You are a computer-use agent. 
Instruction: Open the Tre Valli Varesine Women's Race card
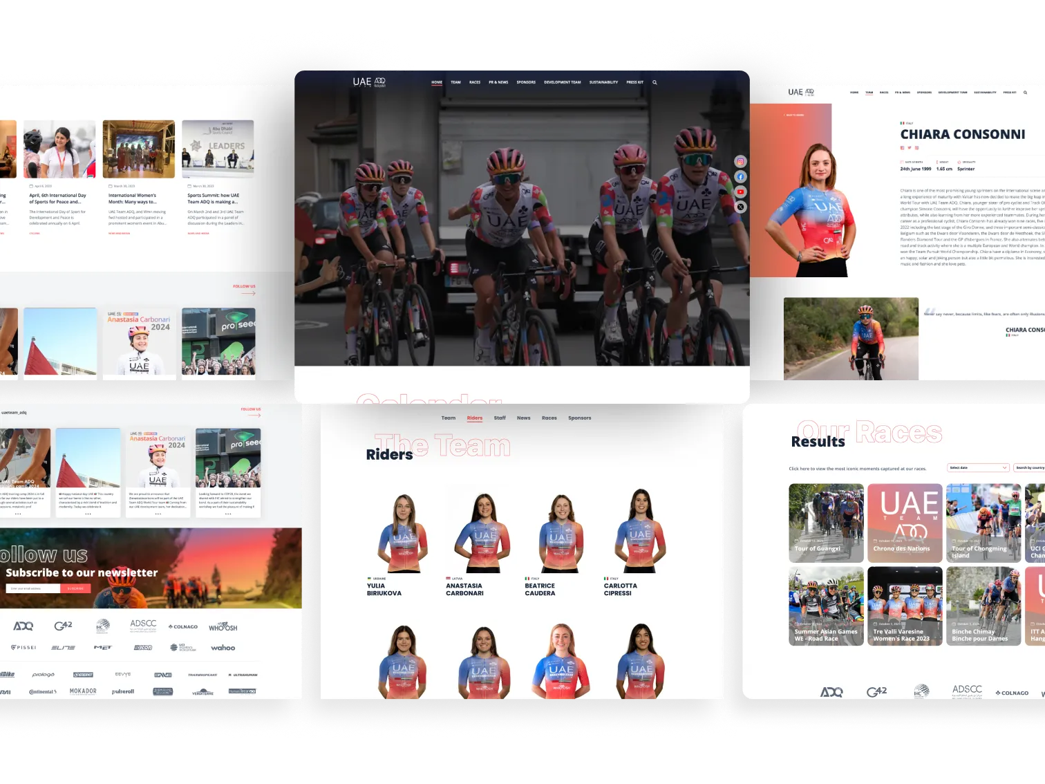[x=905, y=606]
